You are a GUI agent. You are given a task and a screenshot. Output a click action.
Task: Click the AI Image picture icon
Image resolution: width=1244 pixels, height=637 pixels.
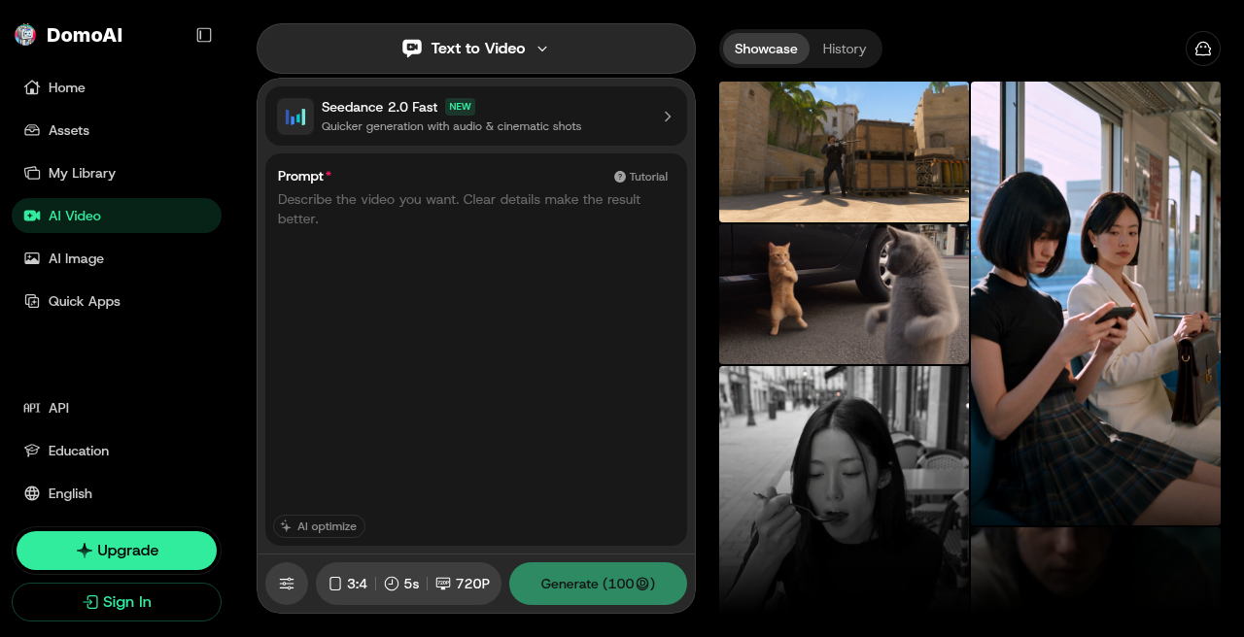(x=32, y=258)
